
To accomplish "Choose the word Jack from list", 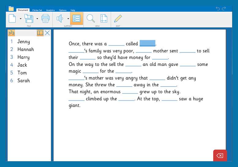I will click(22, 65).
